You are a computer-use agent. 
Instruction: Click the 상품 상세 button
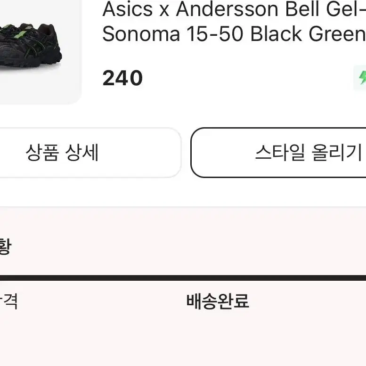(89, 153)
